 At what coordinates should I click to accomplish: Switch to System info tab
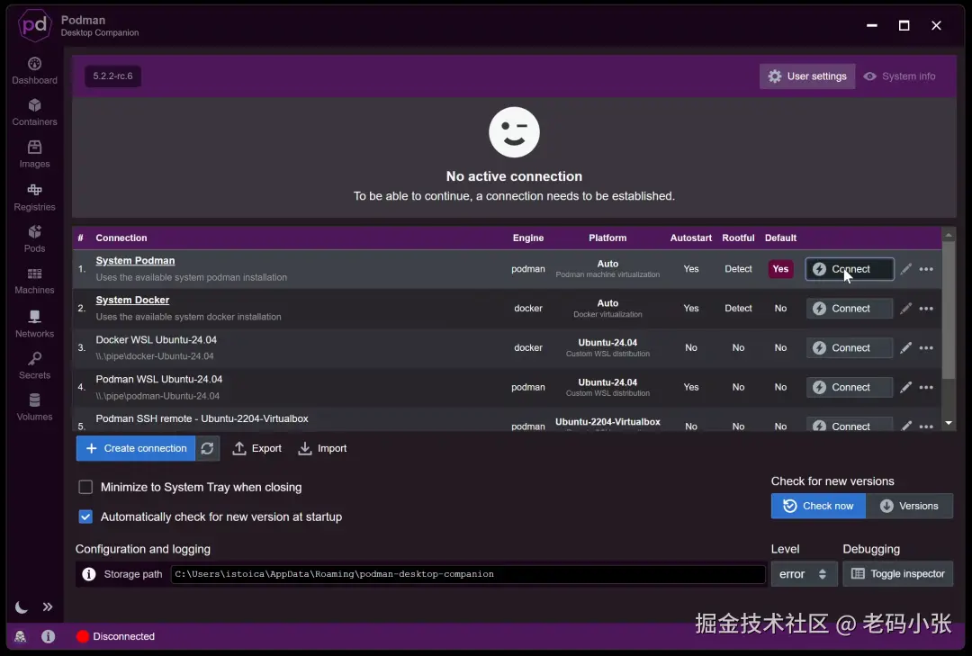(899, 76)
